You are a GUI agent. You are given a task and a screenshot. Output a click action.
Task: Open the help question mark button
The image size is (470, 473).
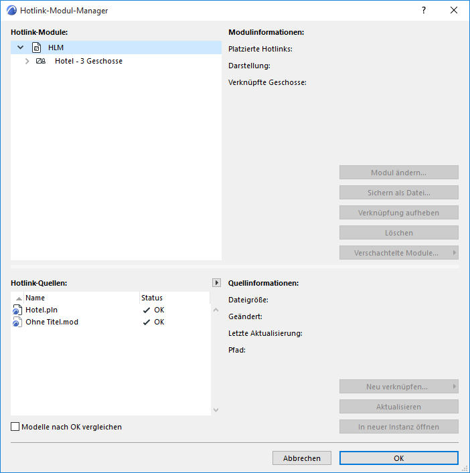[424, 10]
